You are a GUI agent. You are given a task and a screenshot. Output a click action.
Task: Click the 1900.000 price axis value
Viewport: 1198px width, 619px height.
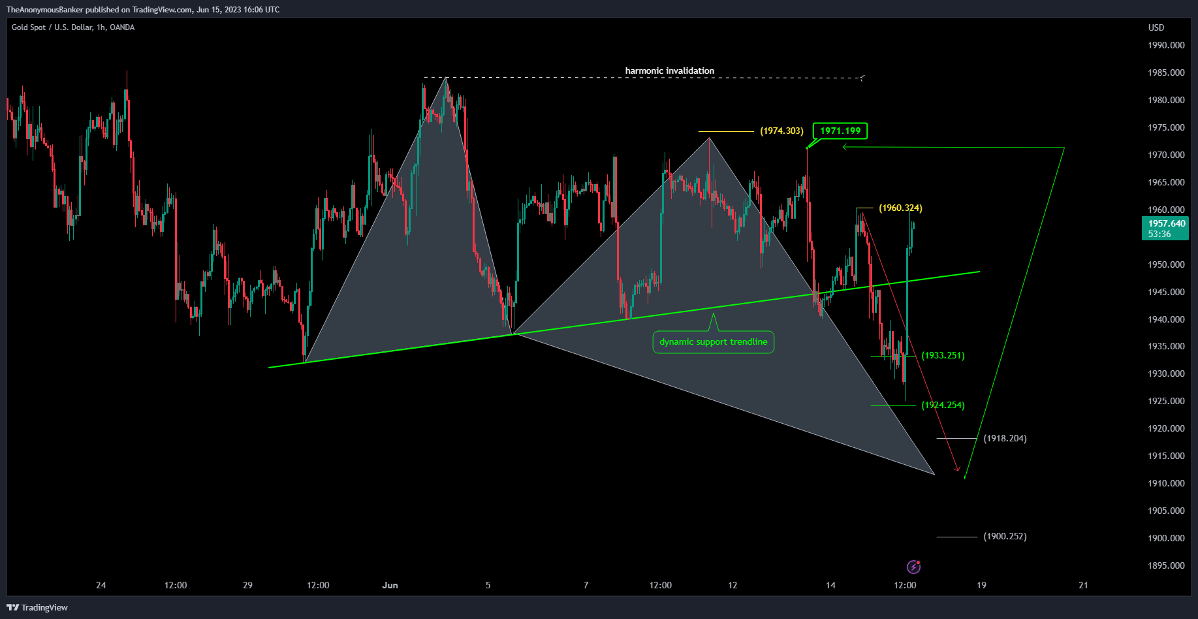(1166, 539)
